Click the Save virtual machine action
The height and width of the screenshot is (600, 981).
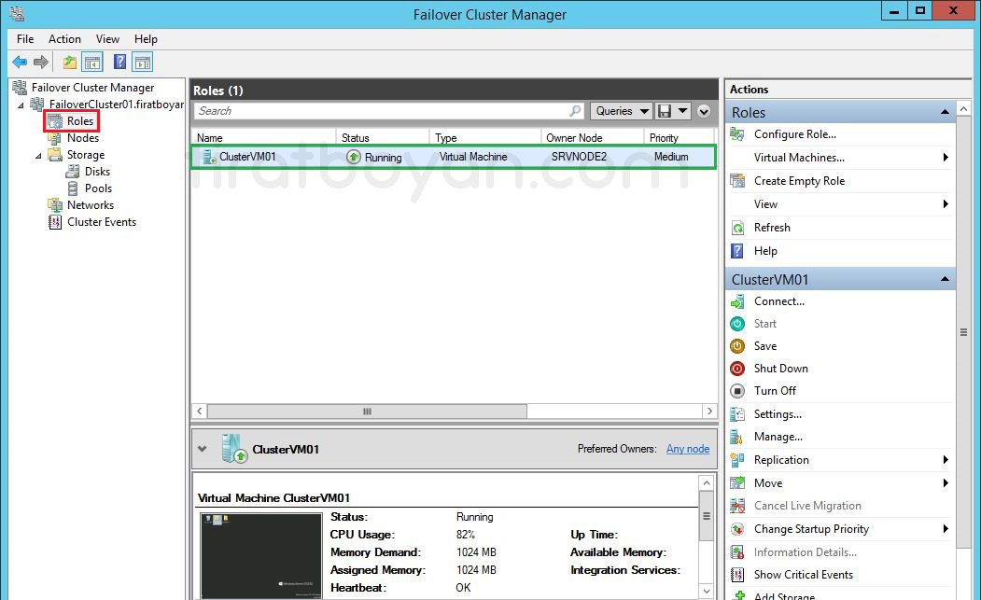pyautogui.click(x=765, y=346)
